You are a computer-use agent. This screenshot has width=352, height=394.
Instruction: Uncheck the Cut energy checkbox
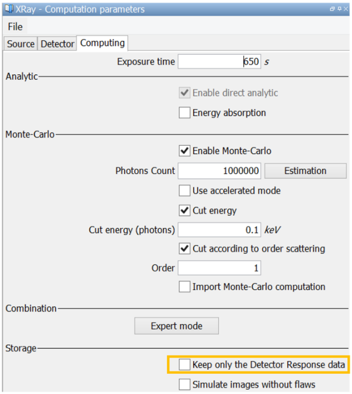pos(185,211)
